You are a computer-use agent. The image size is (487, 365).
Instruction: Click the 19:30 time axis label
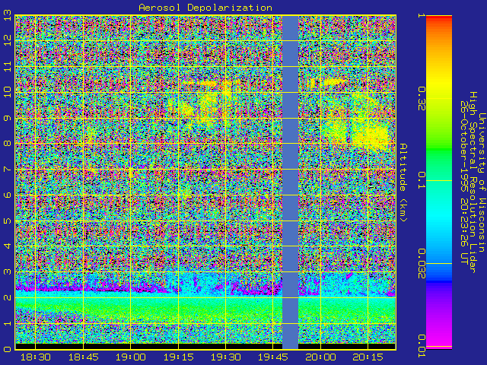tap(225, 357)
